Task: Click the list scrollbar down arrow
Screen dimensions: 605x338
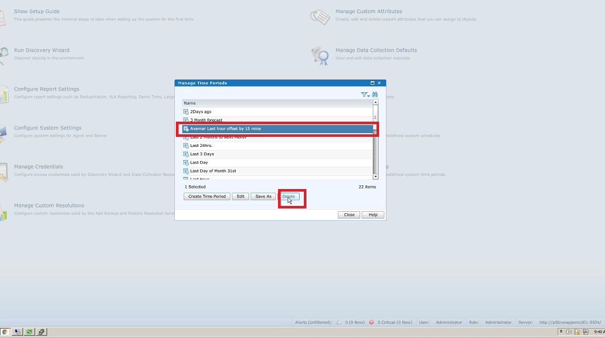Action: pyautogui.click(x=375, y=176)
